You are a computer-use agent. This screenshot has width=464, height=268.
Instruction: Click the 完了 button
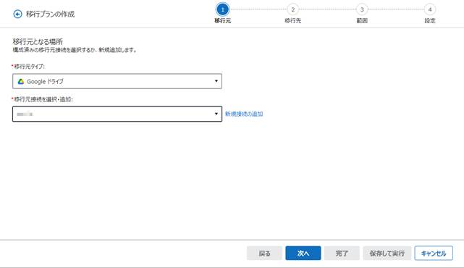[342, 254]
